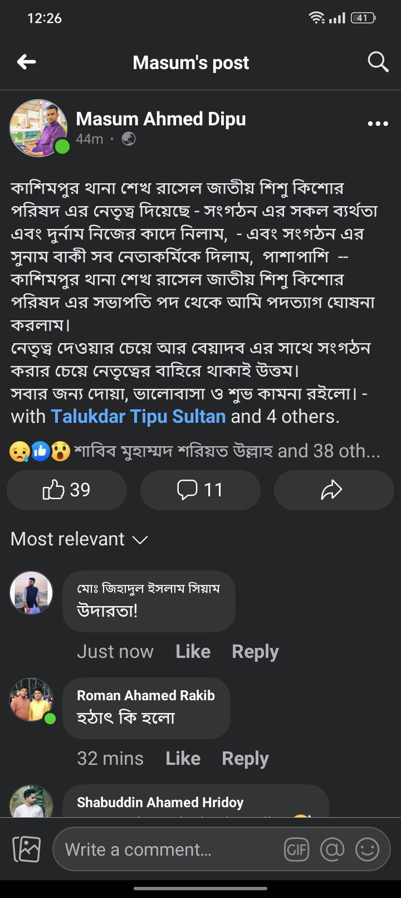Open Shabuddin Ahamed Hridoy's profile name
401x898 pixels.
point(160,802)
